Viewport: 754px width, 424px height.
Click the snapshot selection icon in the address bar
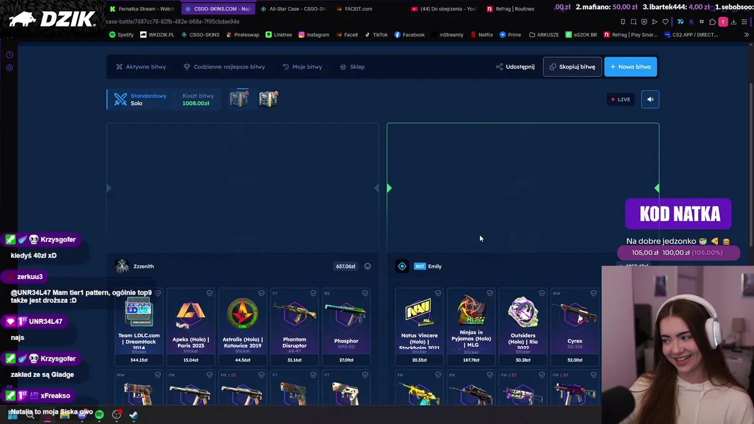pyautogui.click(x=633, y=22)
